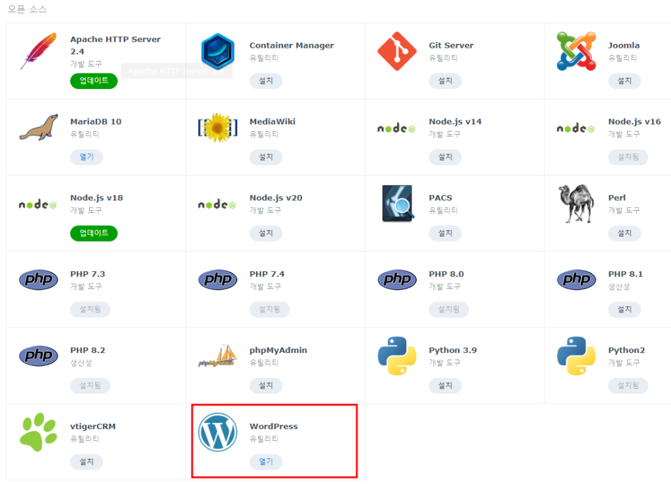Install Git Server with 설치 button

[445, 81]
